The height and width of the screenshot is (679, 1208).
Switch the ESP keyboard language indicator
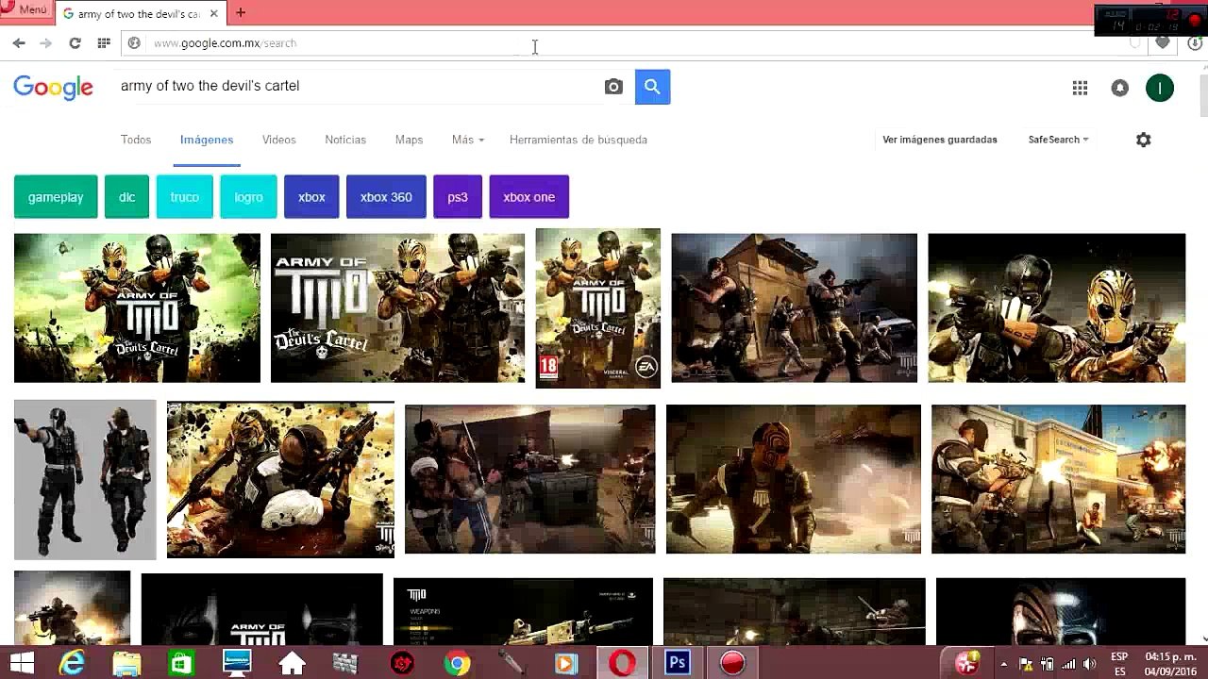tap(1119, 663)
